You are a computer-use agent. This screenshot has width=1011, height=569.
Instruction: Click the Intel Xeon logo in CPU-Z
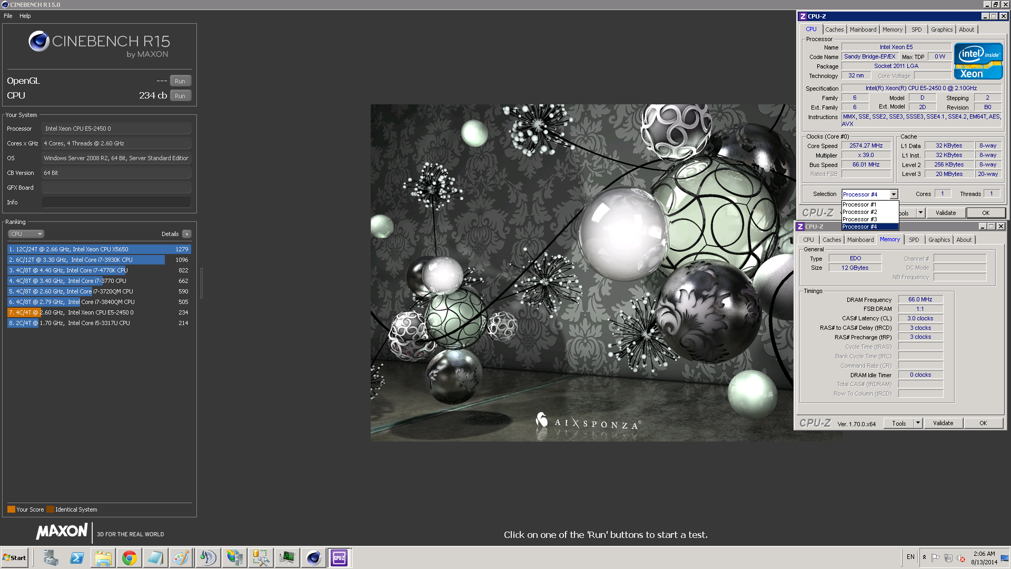(978, 61)
